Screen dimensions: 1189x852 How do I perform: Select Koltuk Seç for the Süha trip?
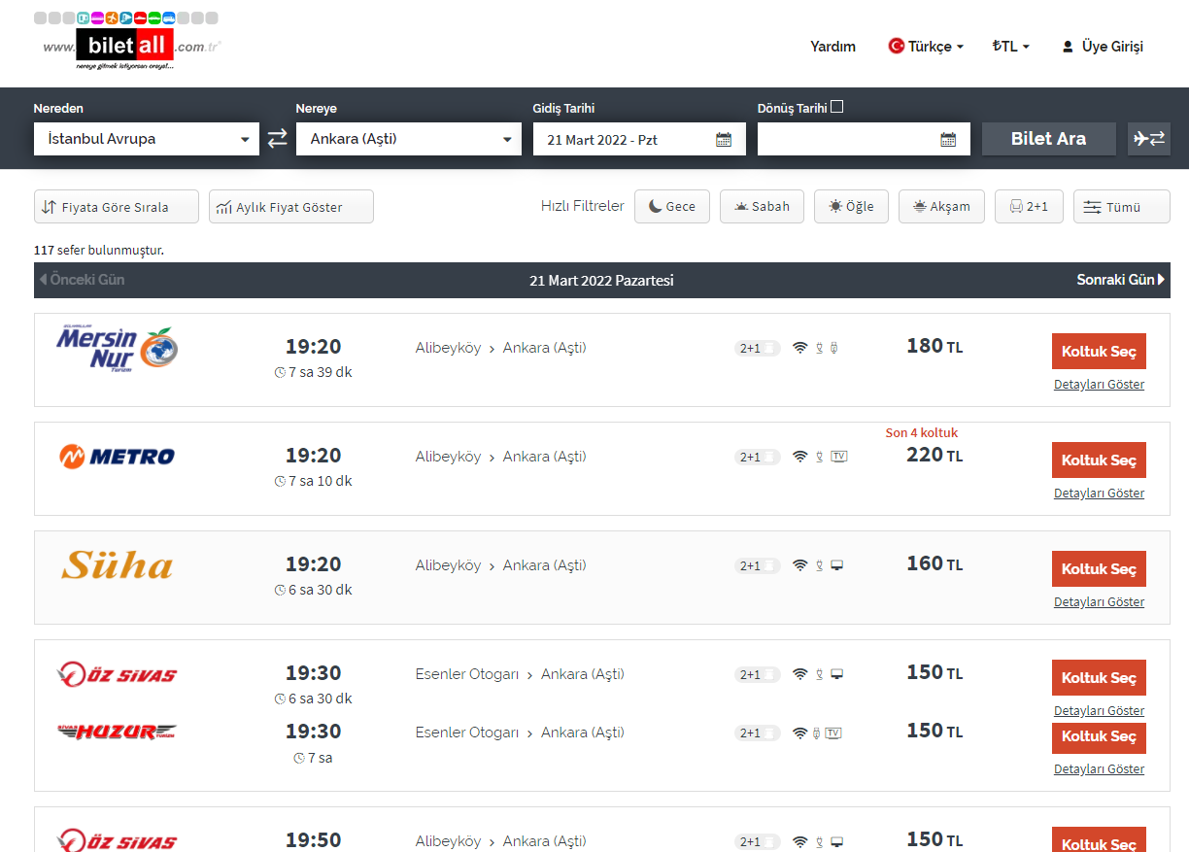pos(1099,569)
